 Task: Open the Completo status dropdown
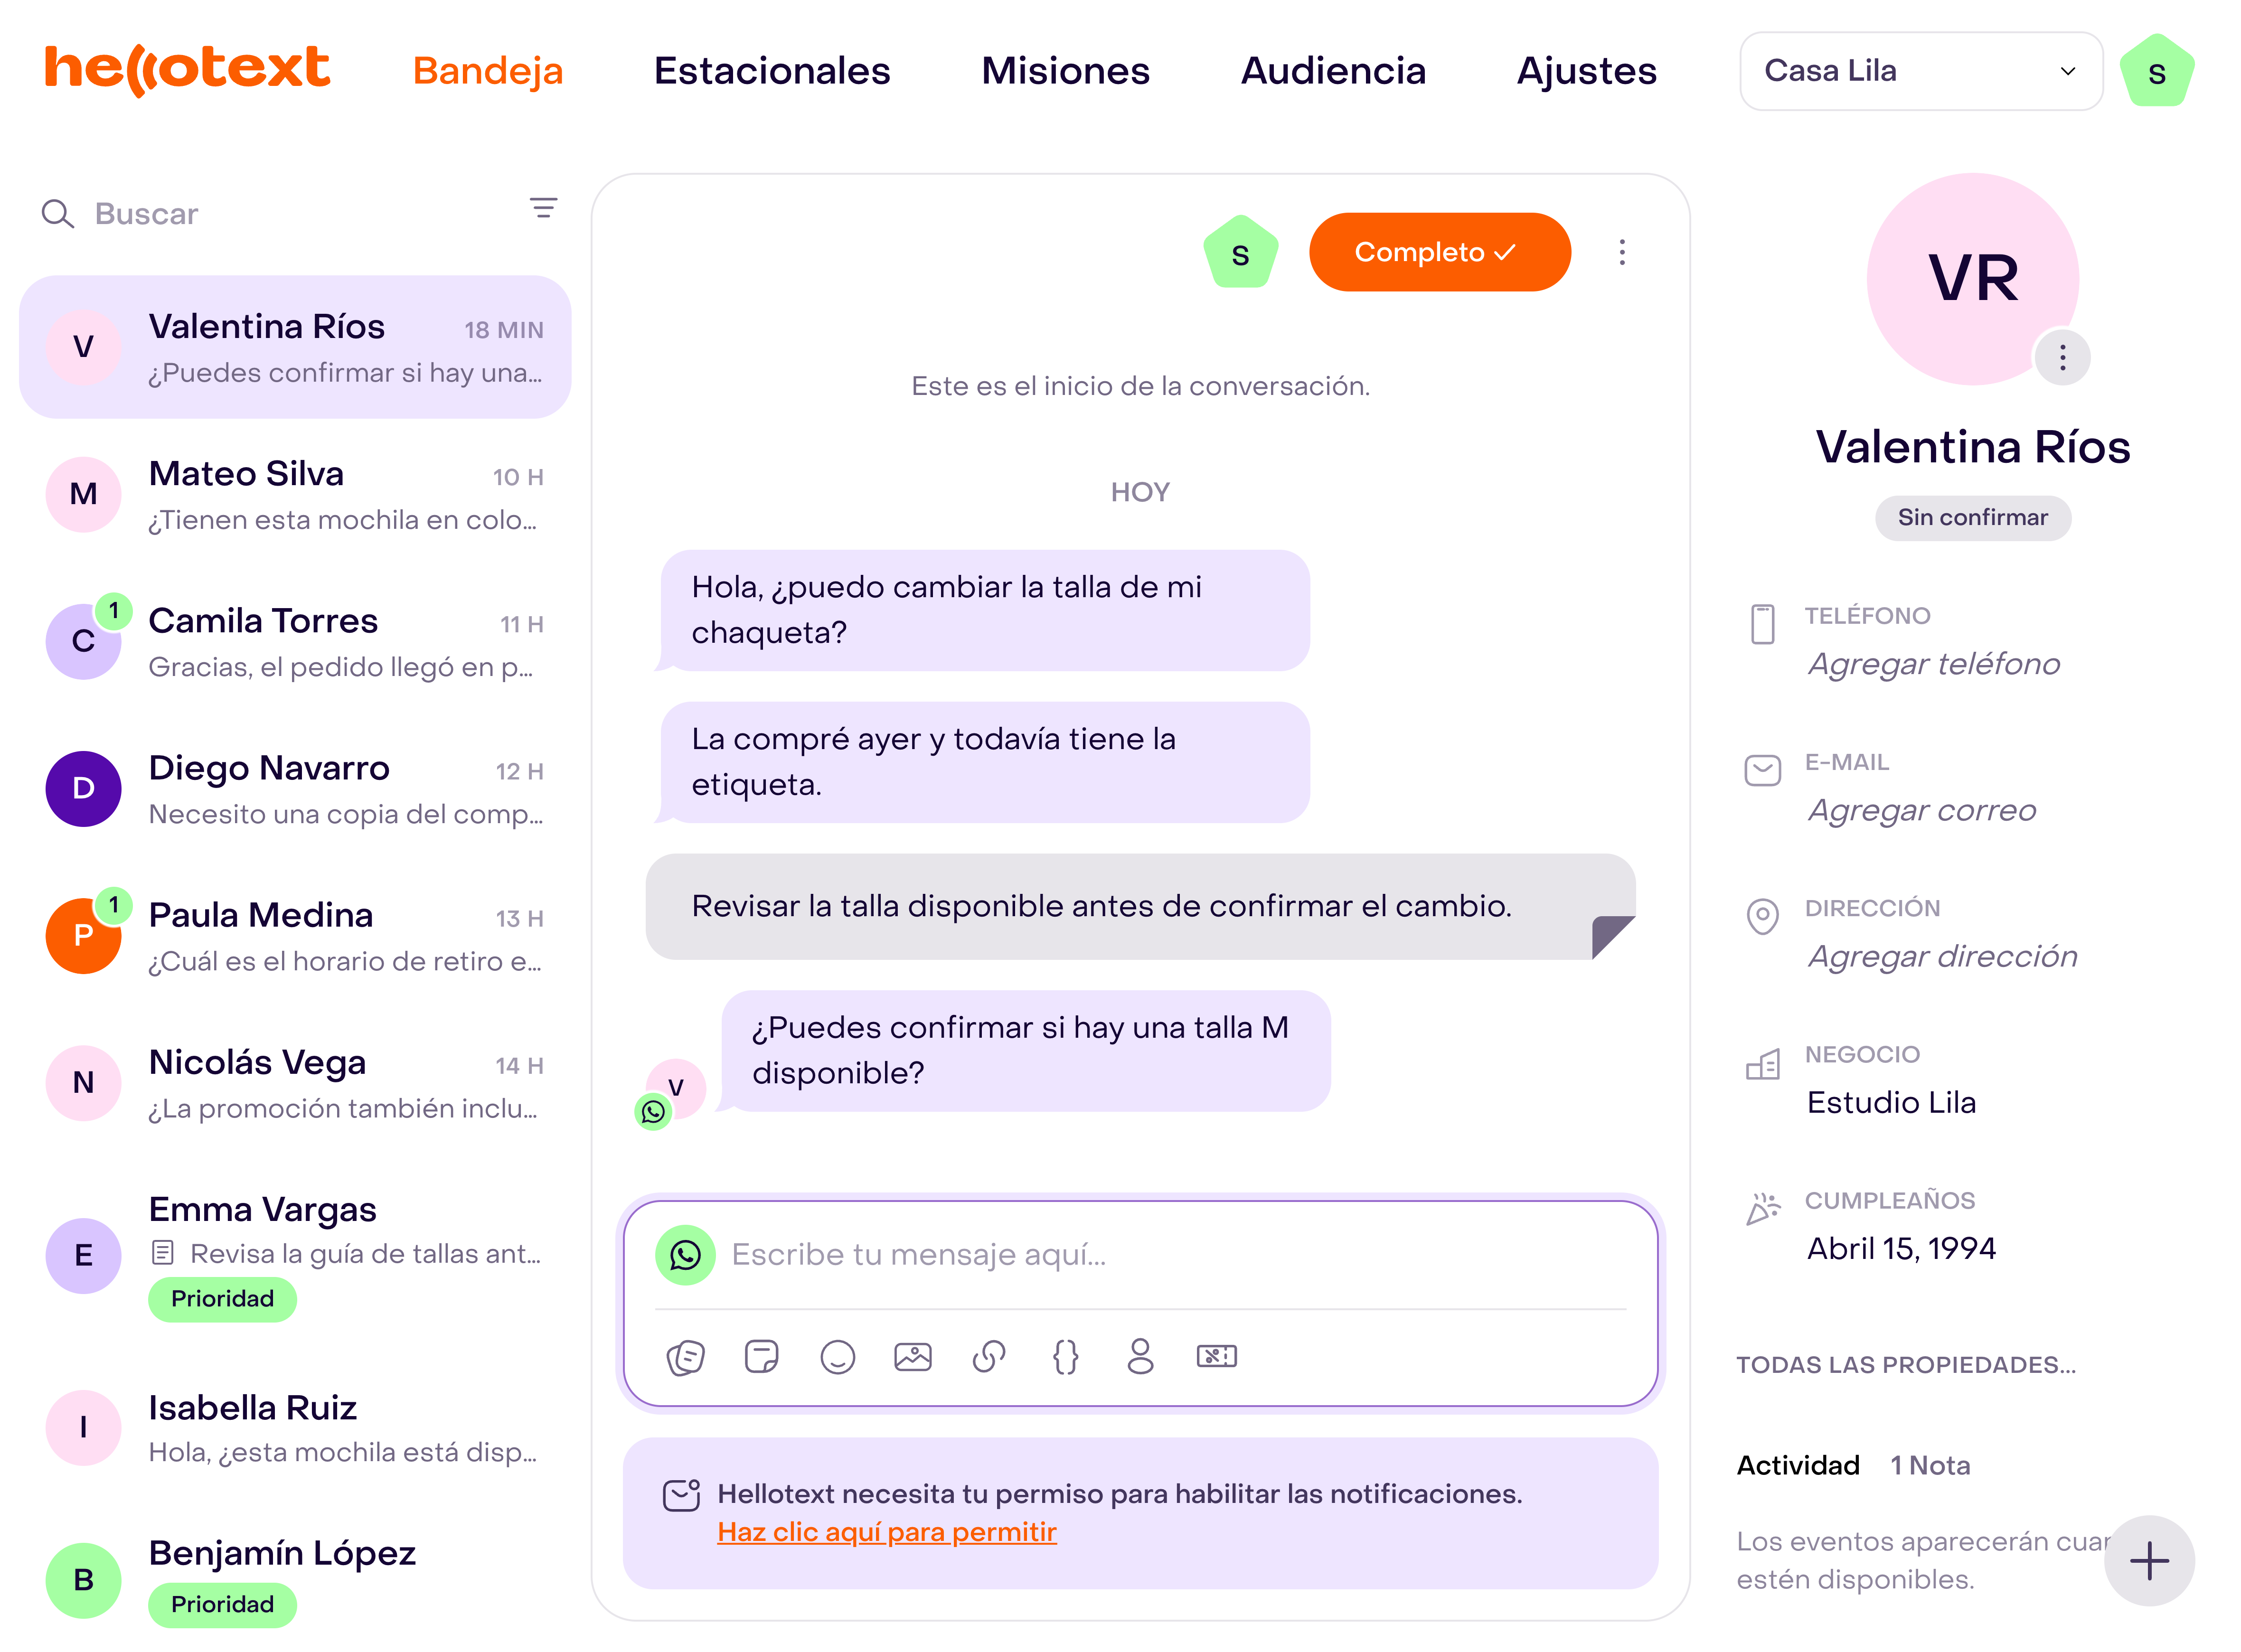pos(1440,252)
